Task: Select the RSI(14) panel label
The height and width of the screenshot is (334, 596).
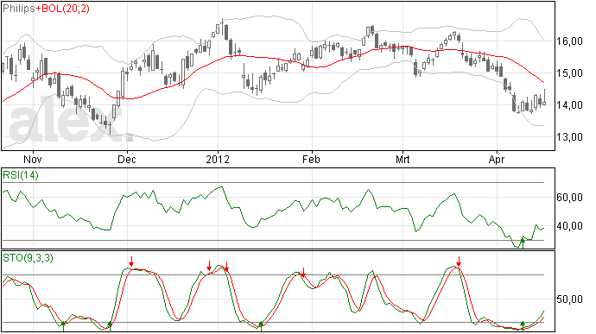Action: tap(21, 175)
